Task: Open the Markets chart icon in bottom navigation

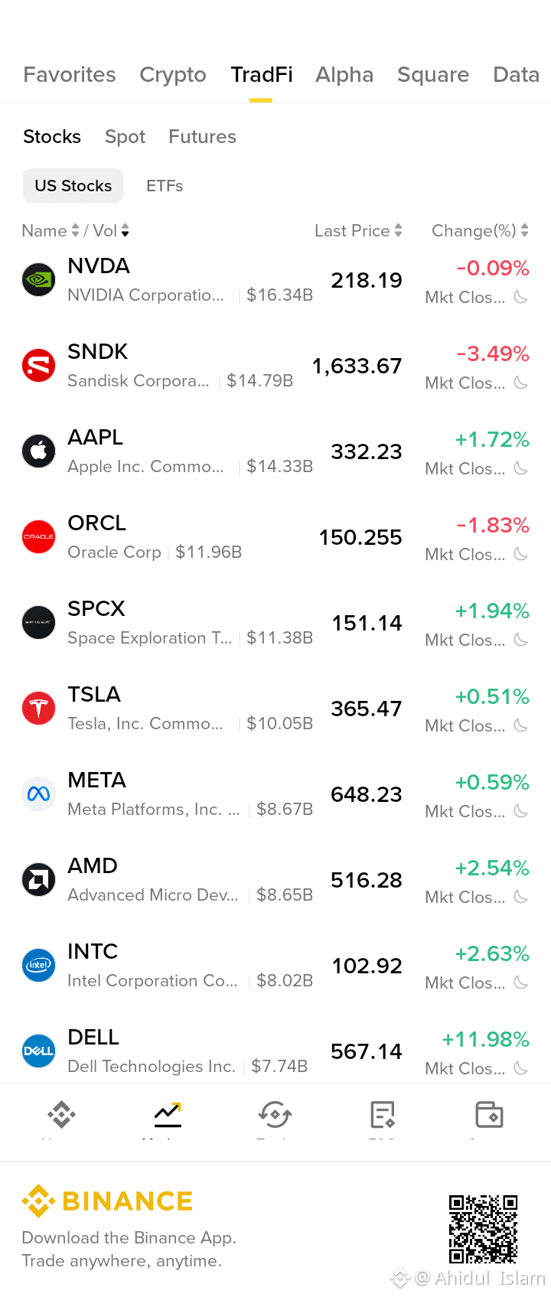Action: pyautogui.click(x=168, y=1115)
